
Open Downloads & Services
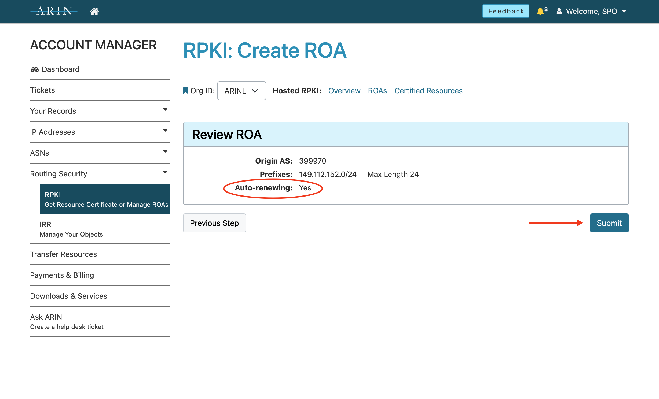(68, 296)
